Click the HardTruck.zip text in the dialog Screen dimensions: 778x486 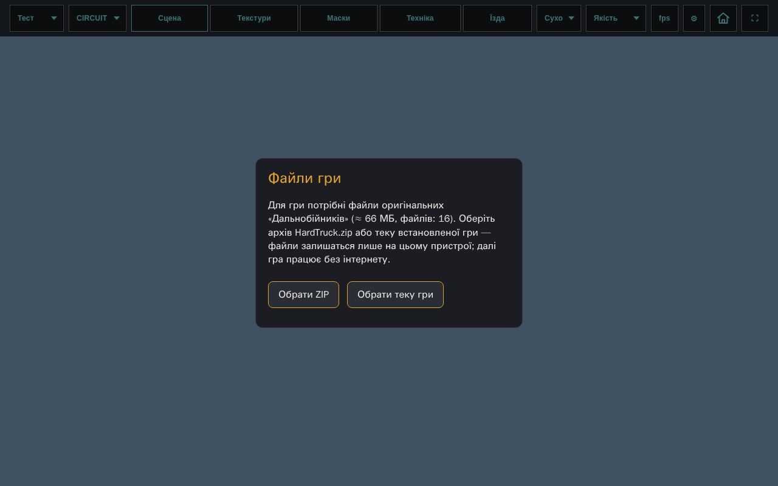(x=323, y=233)
